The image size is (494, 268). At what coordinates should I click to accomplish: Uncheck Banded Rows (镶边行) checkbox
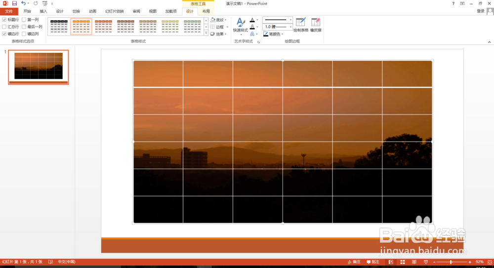[x=4, y=34]
